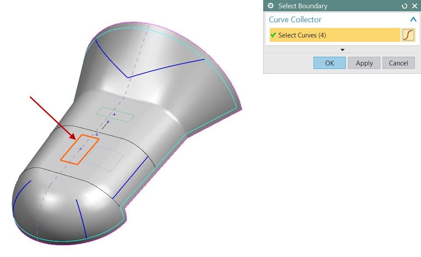Close the Select Boundary dialog
The width and height of the screenshot is (421, 257).
(x=414, y=6)
